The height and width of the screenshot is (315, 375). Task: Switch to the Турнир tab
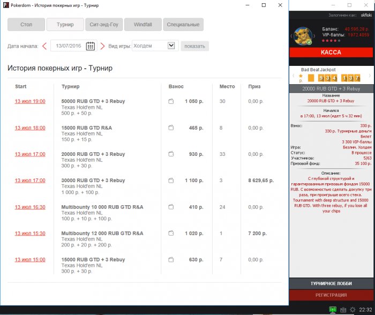pos(65,25)
